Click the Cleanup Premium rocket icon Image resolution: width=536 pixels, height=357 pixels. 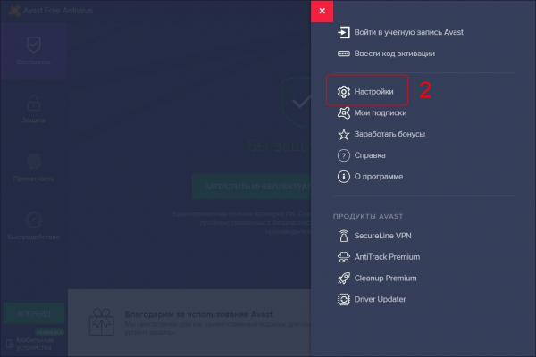[x=344, y=278]
